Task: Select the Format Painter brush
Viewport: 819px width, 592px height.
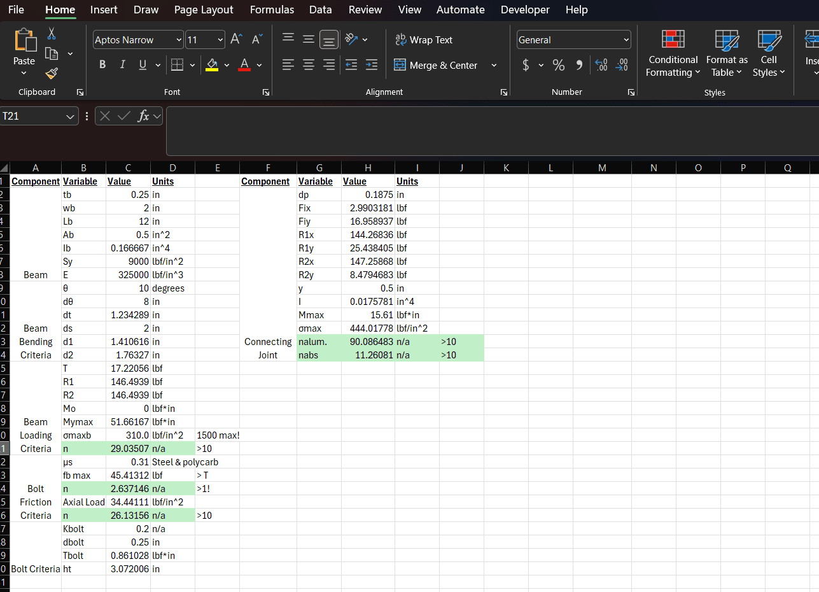Action: click(52, 74)
